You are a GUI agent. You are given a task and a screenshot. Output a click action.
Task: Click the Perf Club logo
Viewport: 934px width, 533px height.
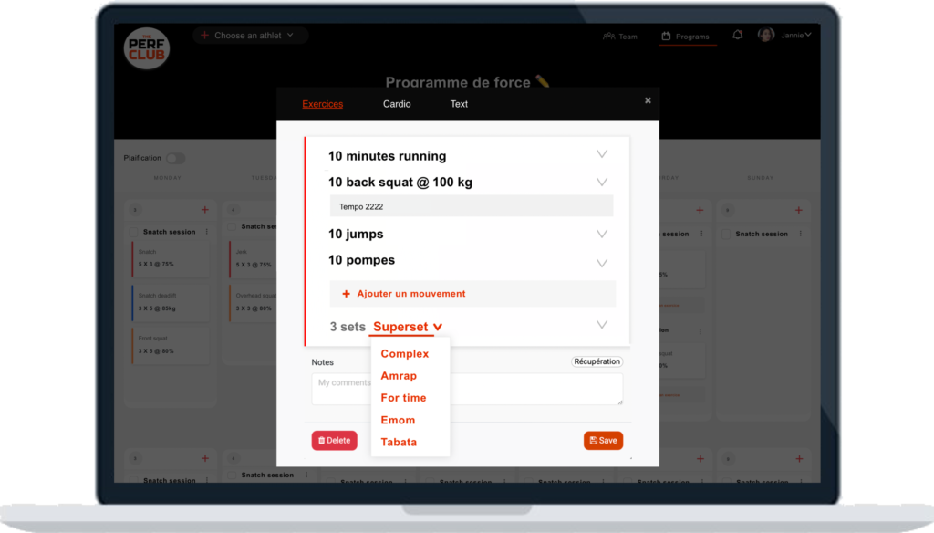[x=147, y=47]
